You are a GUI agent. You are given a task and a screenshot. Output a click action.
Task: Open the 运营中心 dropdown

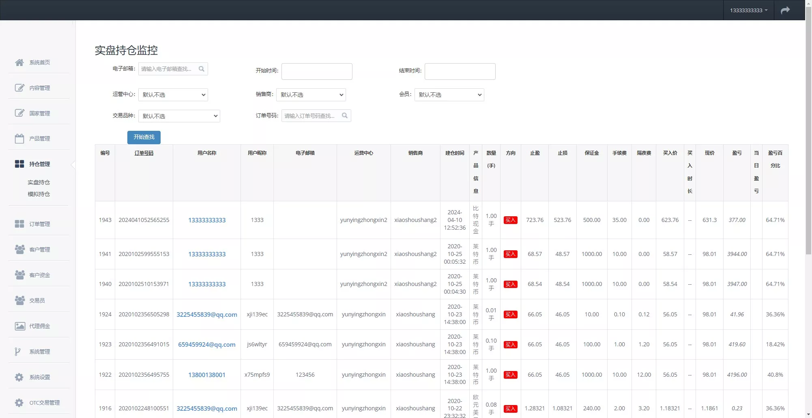point(173,95)
